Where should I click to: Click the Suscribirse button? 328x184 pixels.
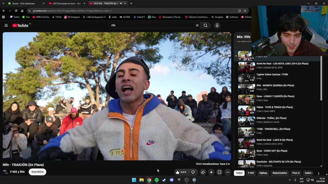[x=37, y=172]
